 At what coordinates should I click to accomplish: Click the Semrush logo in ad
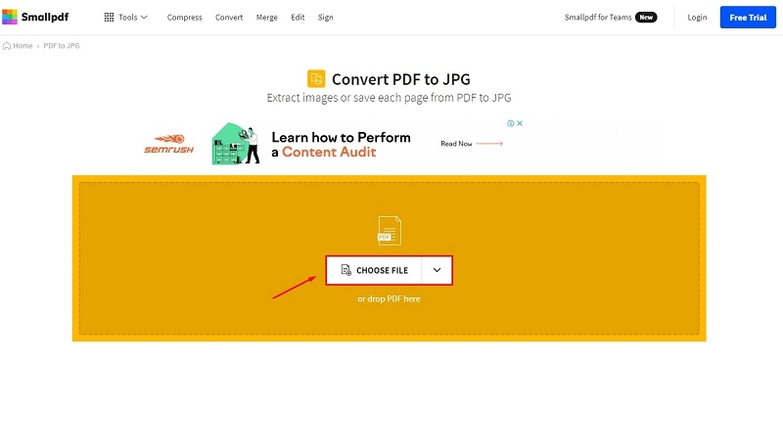[x=168, y=144]
